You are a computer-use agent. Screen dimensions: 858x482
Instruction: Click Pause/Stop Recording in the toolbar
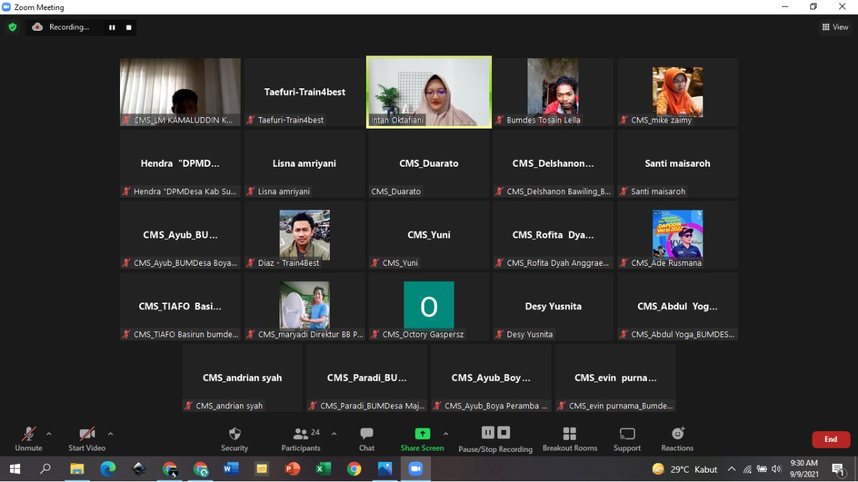[495, 439]
